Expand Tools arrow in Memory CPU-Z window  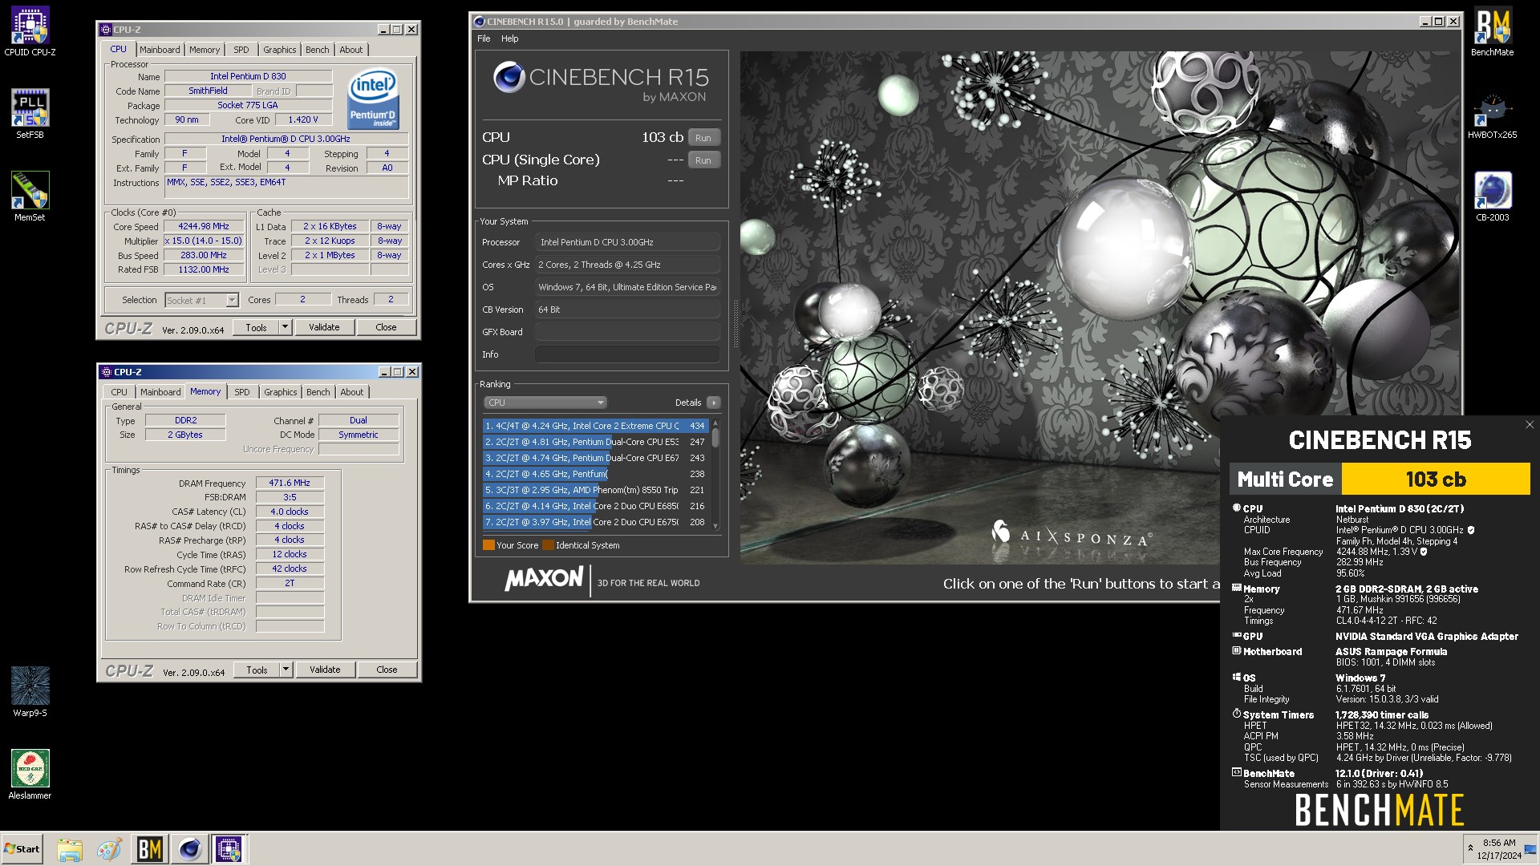point(286,670)
